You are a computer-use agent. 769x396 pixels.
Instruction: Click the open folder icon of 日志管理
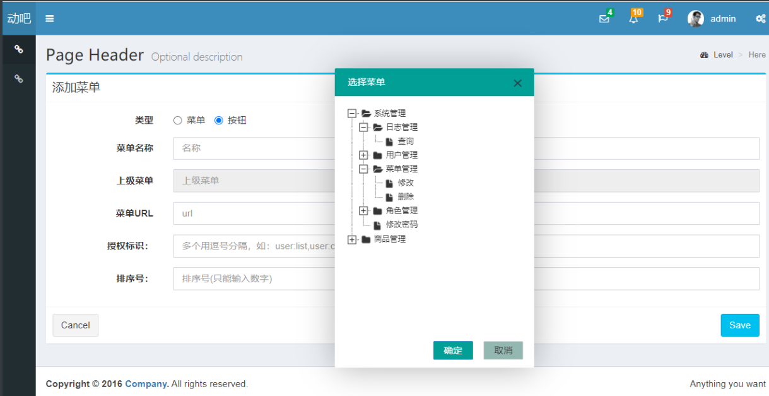point(378,128)
